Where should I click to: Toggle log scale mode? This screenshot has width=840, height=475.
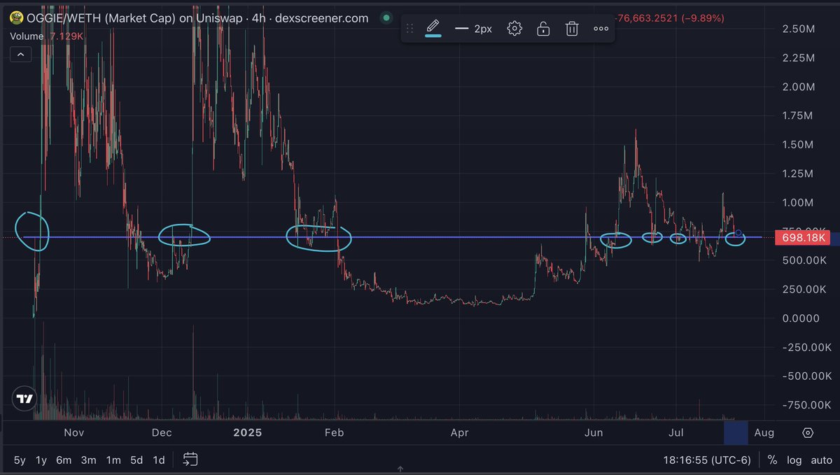point(794,460)
